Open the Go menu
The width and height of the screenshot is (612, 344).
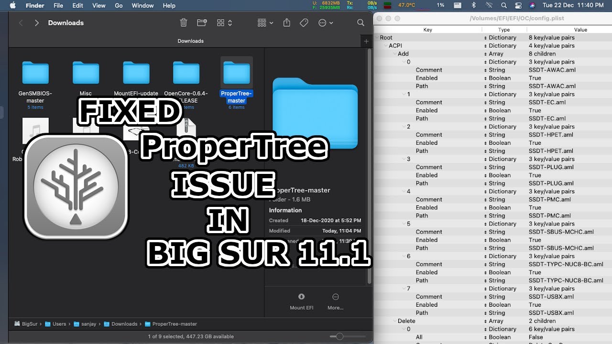coord(119,5)
